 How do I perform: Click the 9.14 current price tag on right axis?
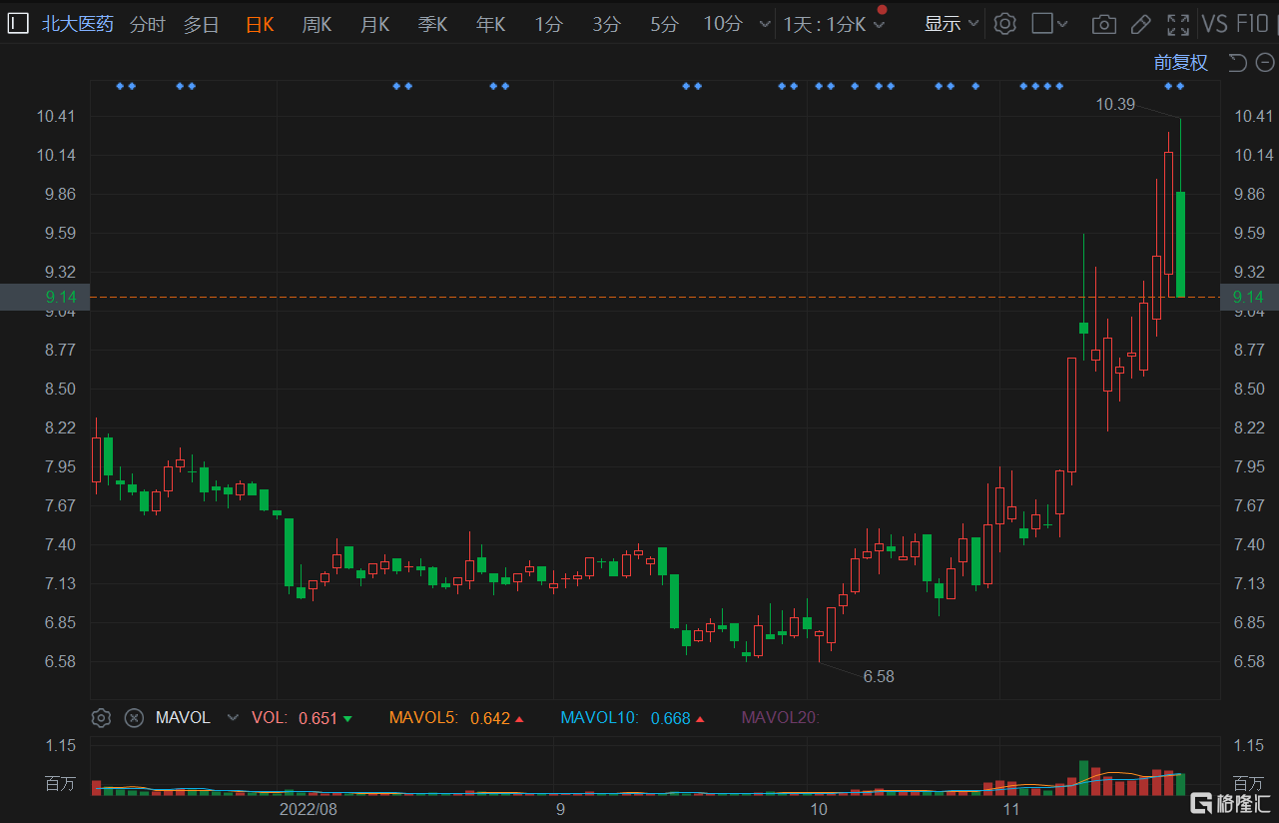[x=1249, y=297]
